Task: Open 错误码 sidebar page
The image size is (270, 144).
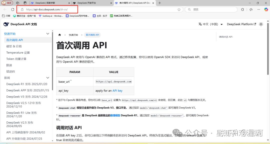Action: 10,72
